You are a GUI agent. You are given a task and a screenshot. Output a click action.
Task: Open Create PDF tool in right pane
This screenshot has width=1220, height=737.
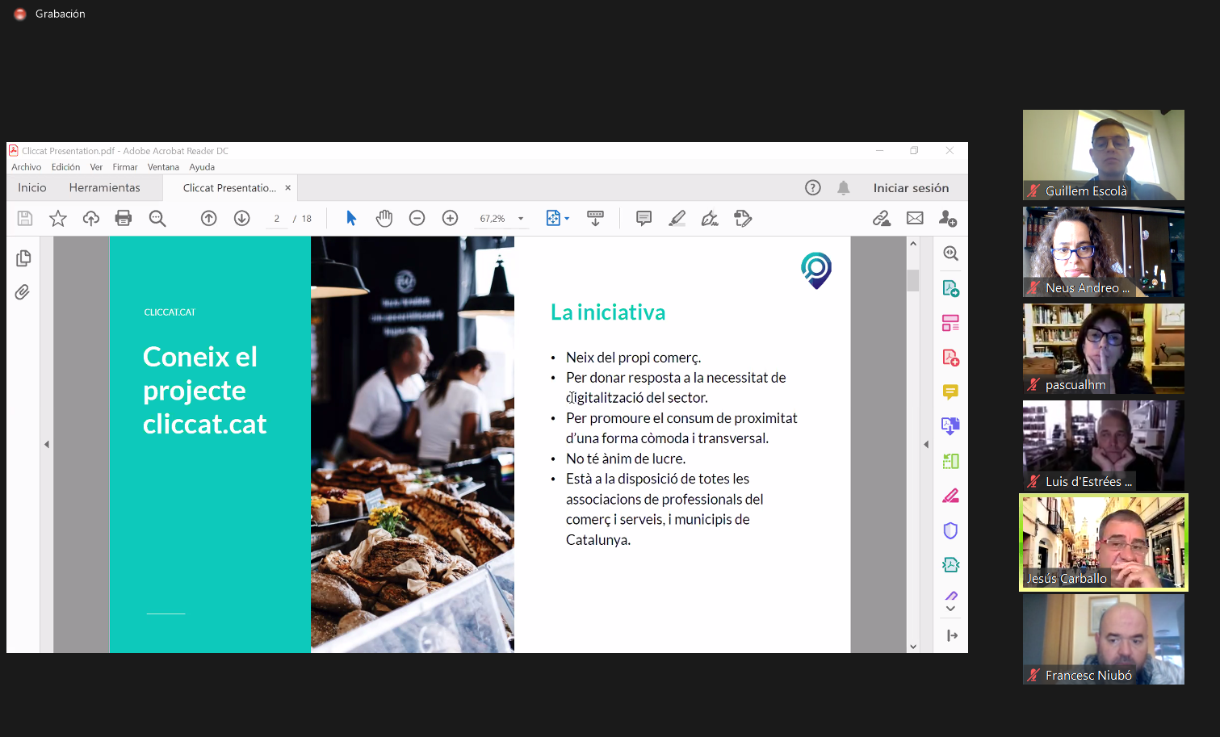point(951,358)
